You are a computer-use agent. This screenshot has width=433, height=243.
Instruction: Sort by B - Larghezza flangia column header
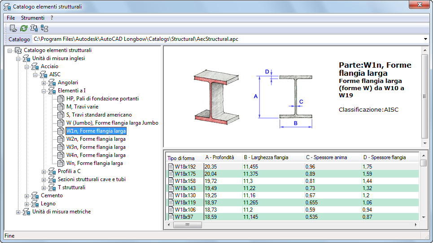tap(273, 157)
